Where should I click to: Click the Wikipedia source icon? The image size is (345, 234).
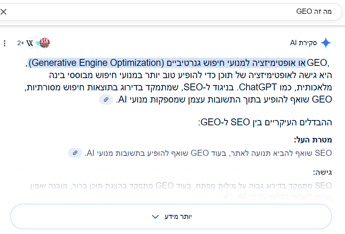click(30, 43)
